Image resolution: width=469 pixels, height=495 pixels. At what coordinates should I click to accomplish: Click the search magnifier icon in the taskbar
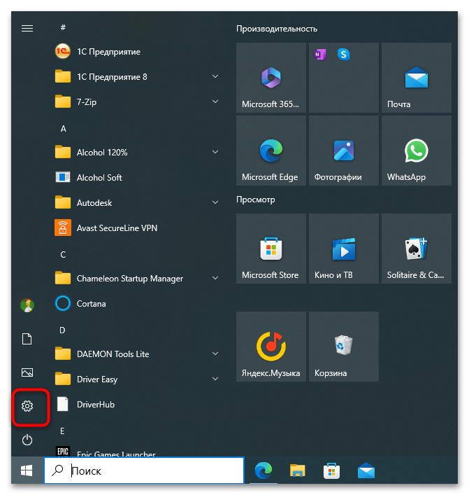[x=57, y=470]
